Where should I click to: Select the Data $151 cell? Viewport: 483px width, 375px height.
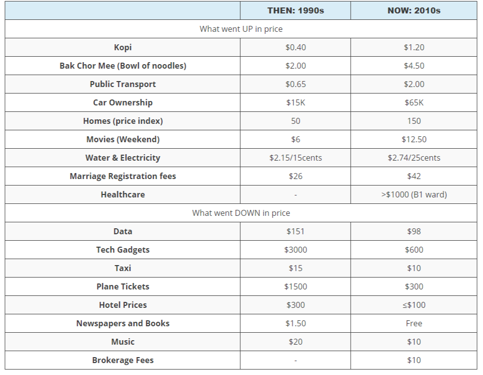(x=295, y=232)
